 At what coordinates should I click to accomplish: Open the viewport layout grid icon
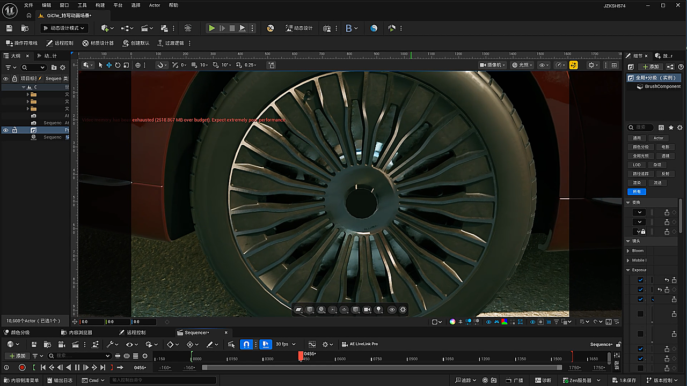tap(615, 65)
